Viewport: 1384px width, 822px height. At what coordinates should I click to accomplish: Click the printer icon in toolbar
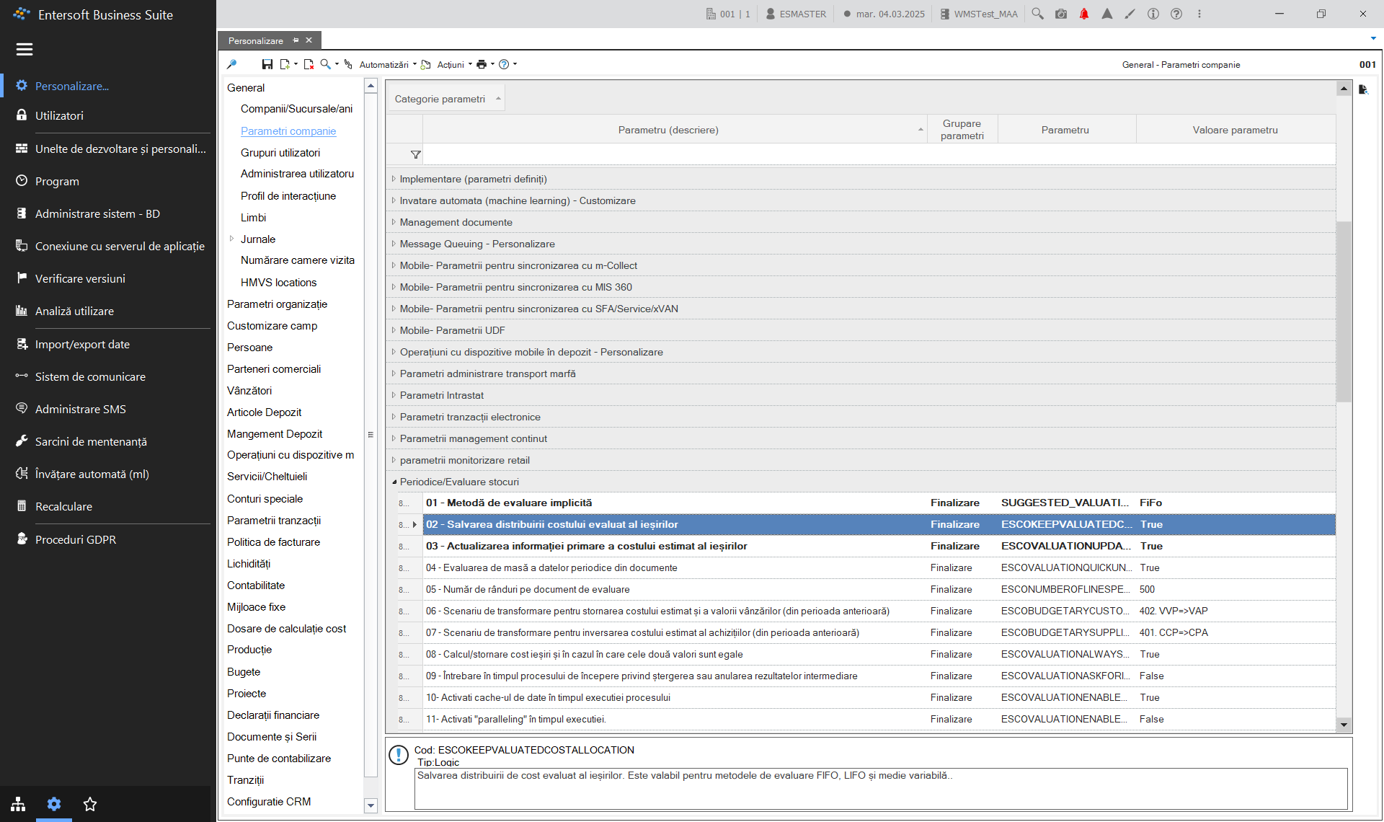(482, 65)
